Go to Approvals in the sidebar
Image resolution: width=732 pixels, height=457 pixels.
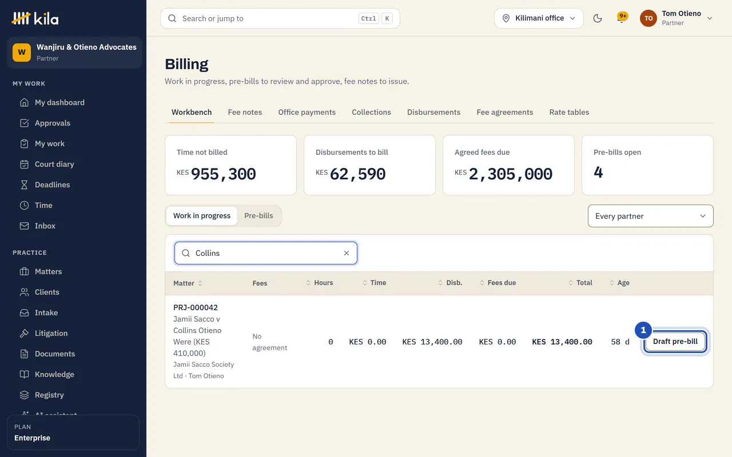point(73,123)
